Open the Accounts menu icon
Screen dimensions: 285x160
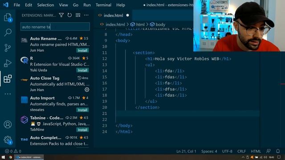pyautogui.click(x=8, y=124)
